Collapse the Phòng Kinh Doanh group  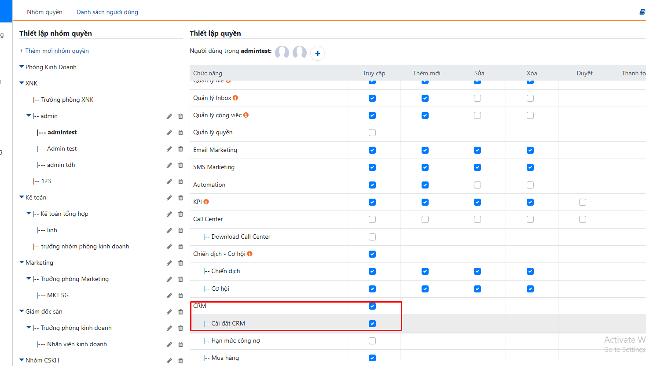click(22, 67)
